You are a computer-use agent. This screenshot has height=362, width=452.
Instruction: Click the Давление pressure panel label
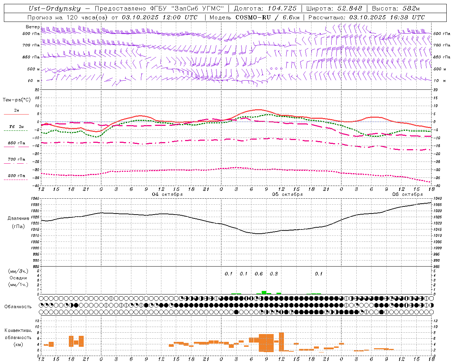(x=18, y=218)
